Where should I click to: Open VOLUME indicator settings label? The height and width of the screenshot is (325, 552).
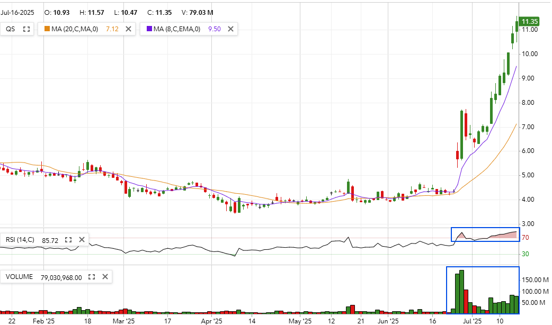click(20, 277)
